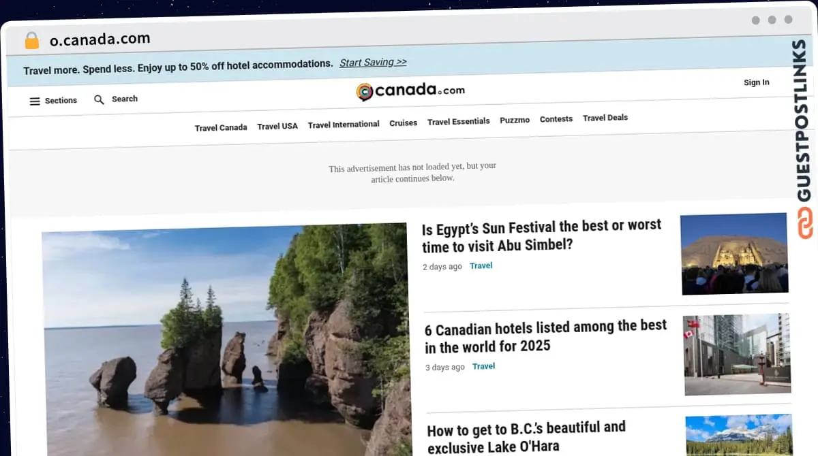Click the advertisement not loaded notice
Viewport: 818px width, 456px height.
click(x=412, y=172)
